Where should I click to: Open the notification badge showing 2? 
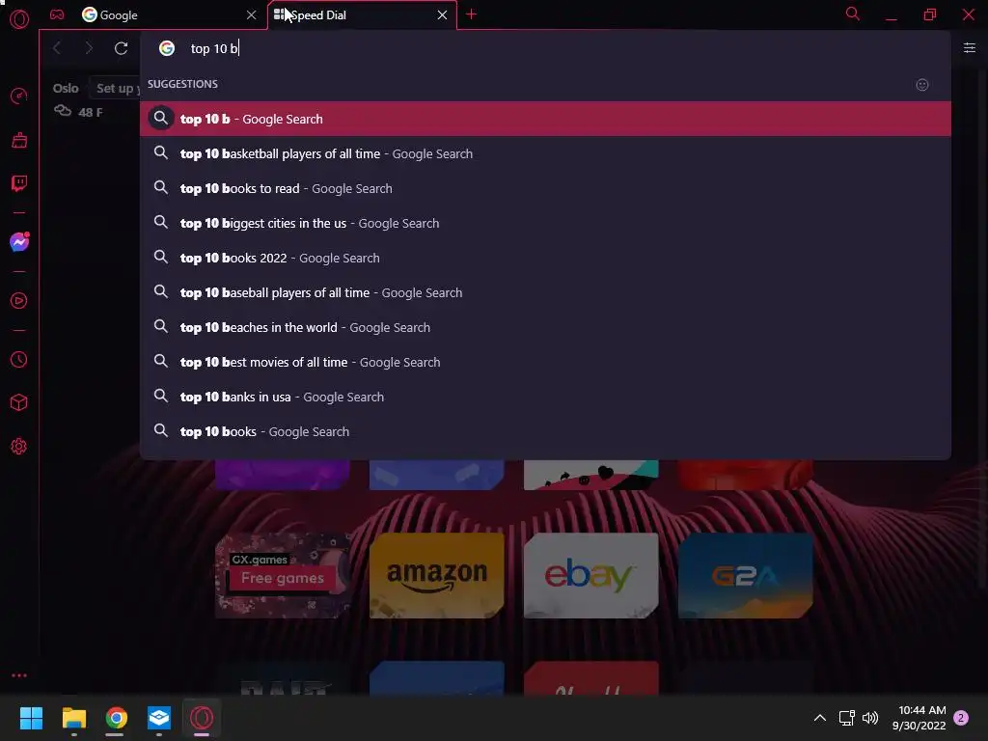[961, 718]
